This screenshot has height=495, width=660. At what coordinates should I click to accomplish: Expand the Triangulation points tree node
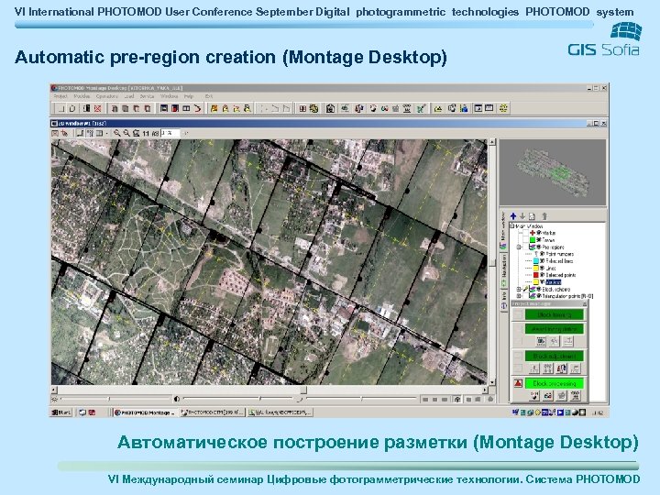pyautogui.click(x=518, y=296)
